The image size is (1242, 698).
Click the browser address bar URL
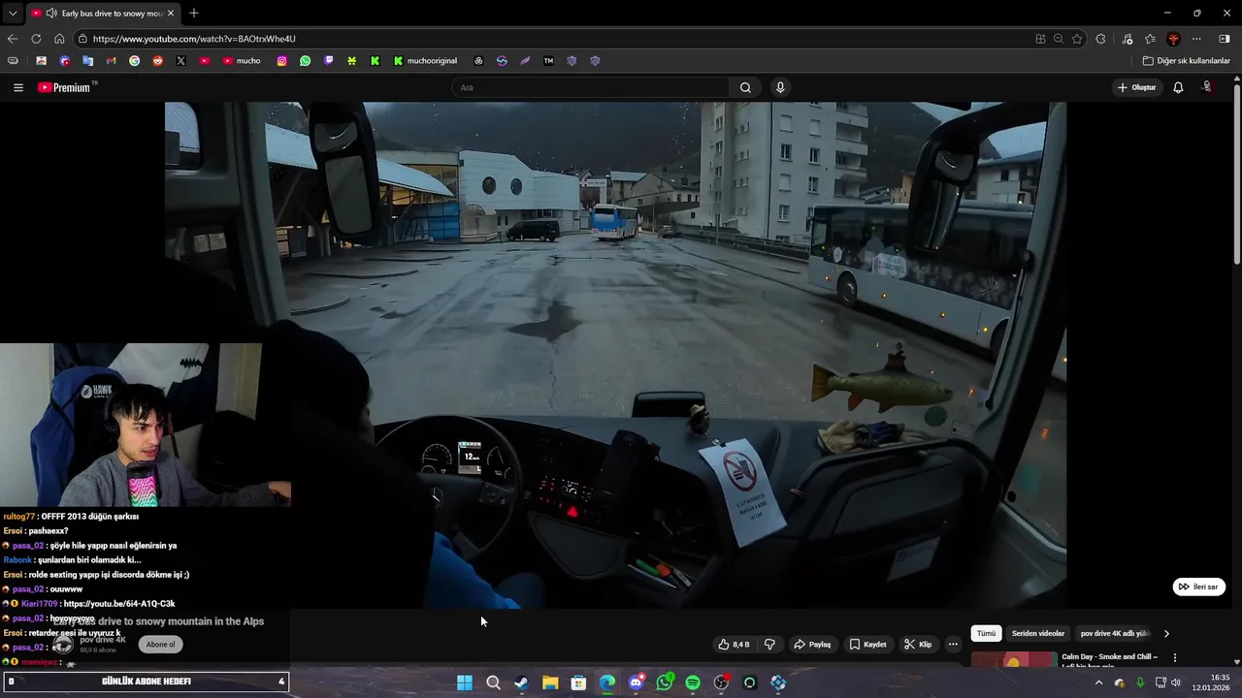[x=194, y=39]
